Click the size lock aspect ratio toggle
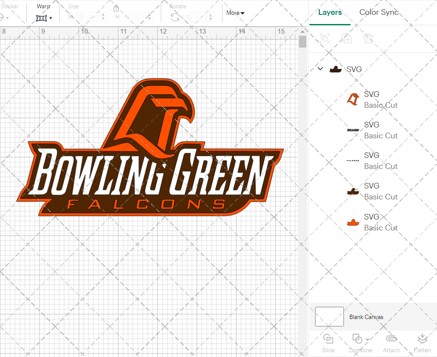Screen dimensions: 437x357 click(x=116, y=8)
